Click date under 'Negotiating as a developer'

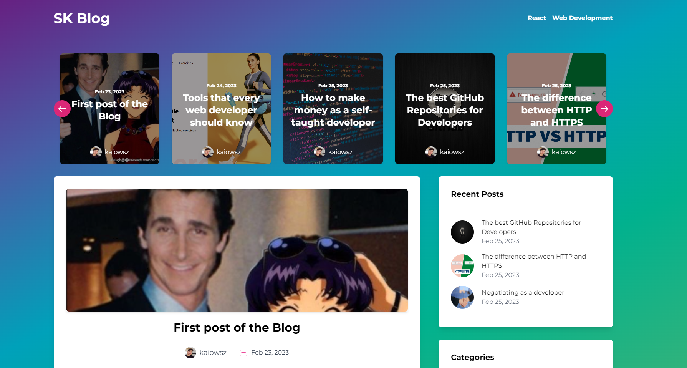tap(500, 302)
